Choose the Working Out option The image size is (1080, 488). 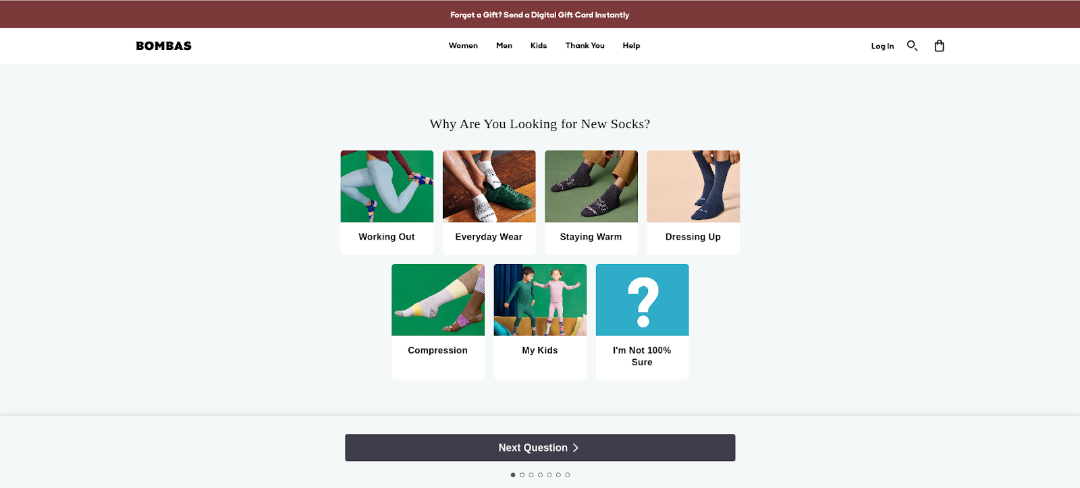tap(387, 202)
